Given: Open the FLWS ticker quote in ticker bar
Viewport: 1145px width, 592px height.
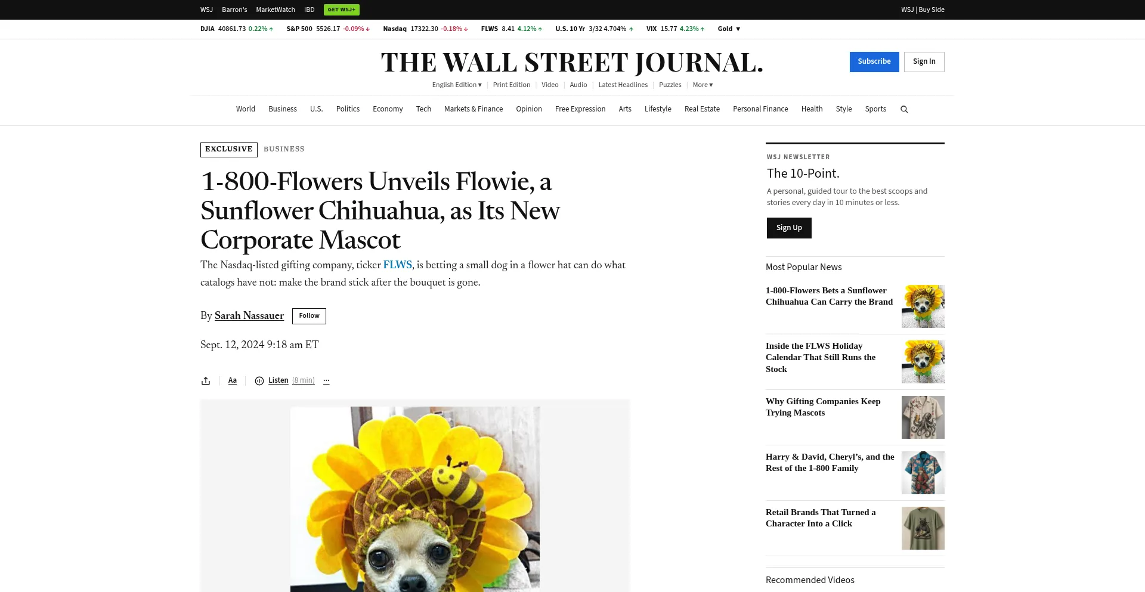Looking at the screenshot, I should [x=512, y=29].
